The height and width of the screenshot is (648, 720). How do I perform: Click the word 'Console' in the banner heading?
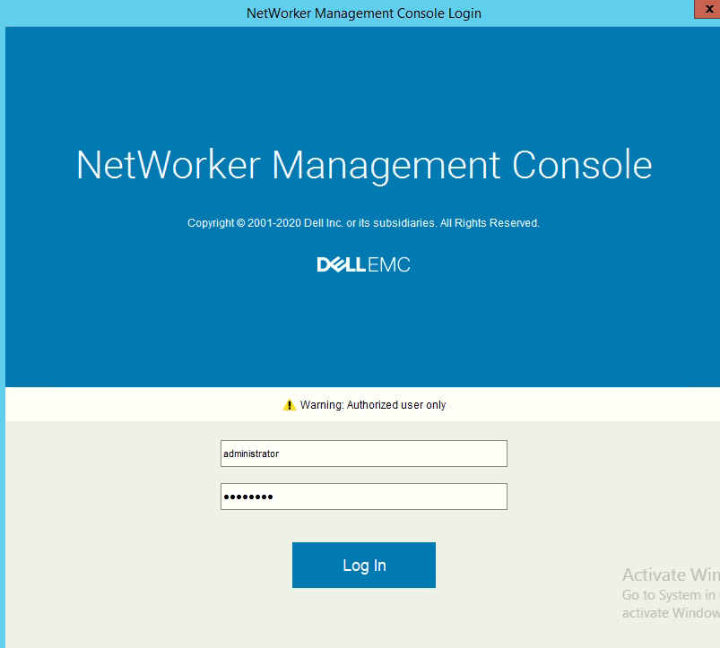pyautogui.click(x=582, y=166)
